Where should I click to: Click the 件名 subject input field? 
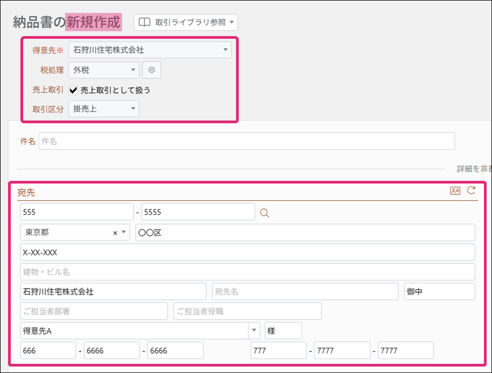[246, 141]
